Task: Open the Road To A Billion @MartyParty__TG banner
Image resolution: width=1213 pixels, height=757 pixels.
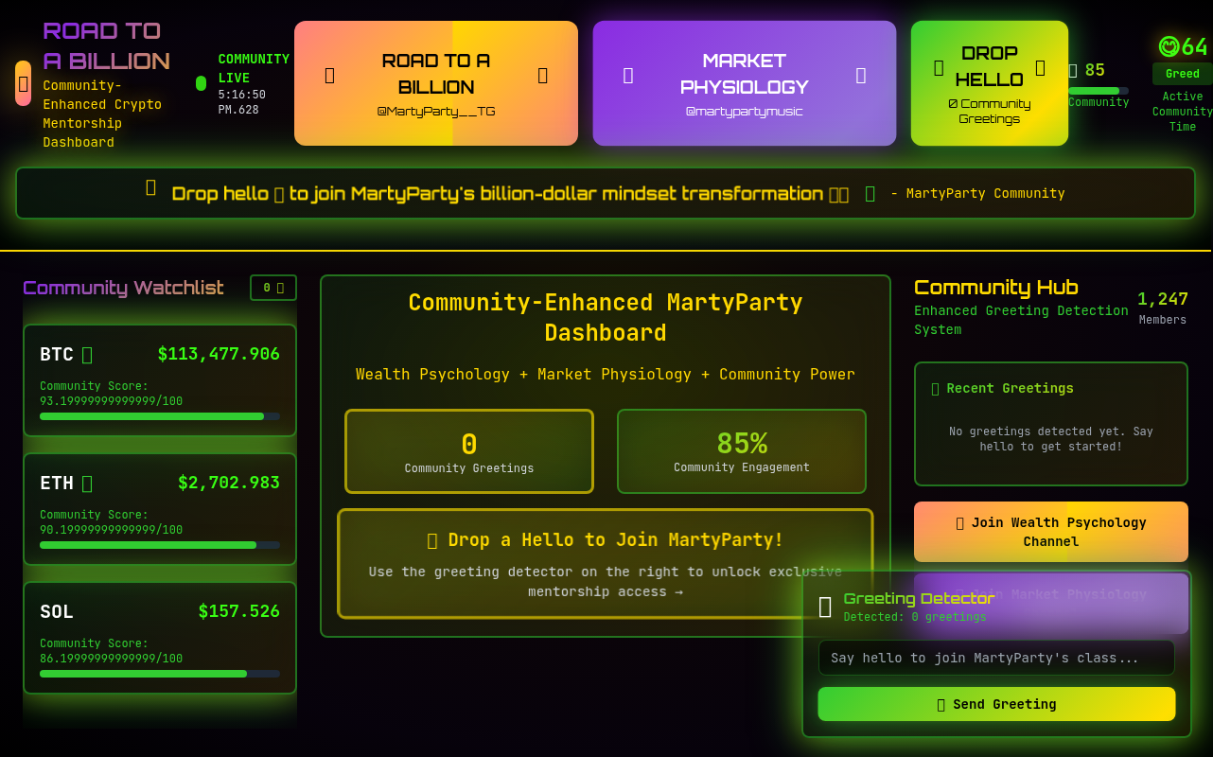Action: pos(435,83)
